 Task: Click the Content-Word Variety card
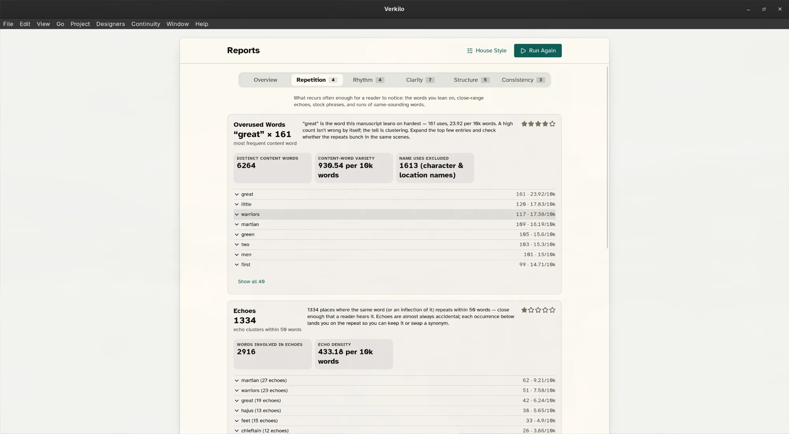[x=354, y=168]
